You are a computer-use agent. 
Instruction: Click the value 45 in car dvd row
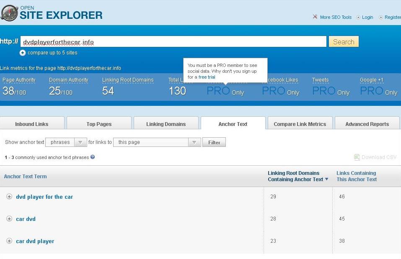[342, 219]
